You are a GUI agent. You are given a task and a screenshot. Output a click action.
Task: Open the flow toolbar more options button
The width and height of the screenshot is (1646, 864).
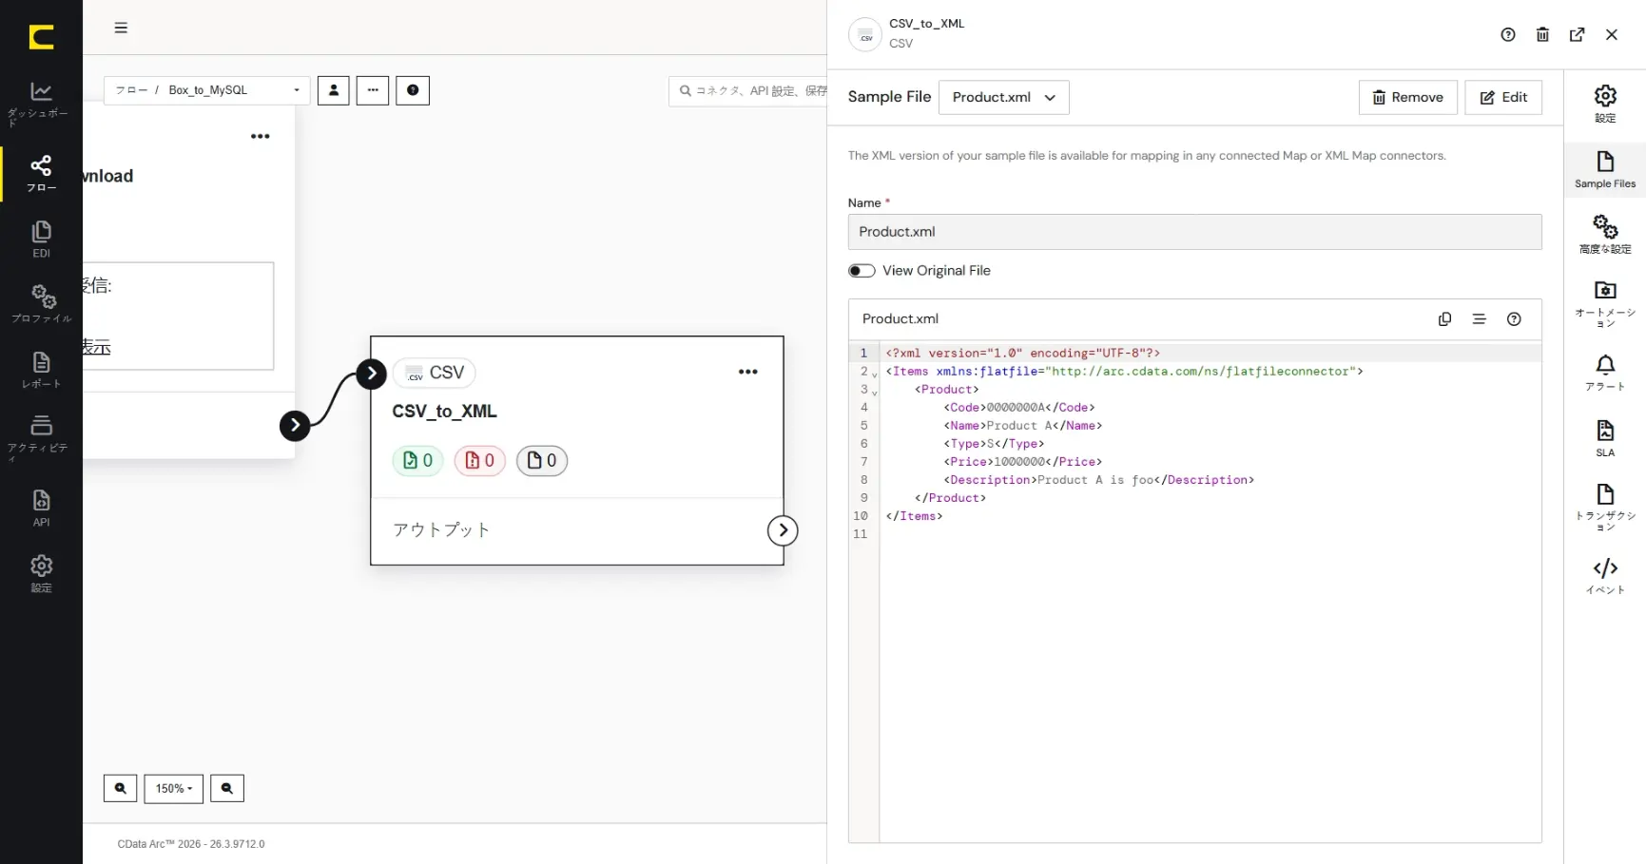point(373,90)
